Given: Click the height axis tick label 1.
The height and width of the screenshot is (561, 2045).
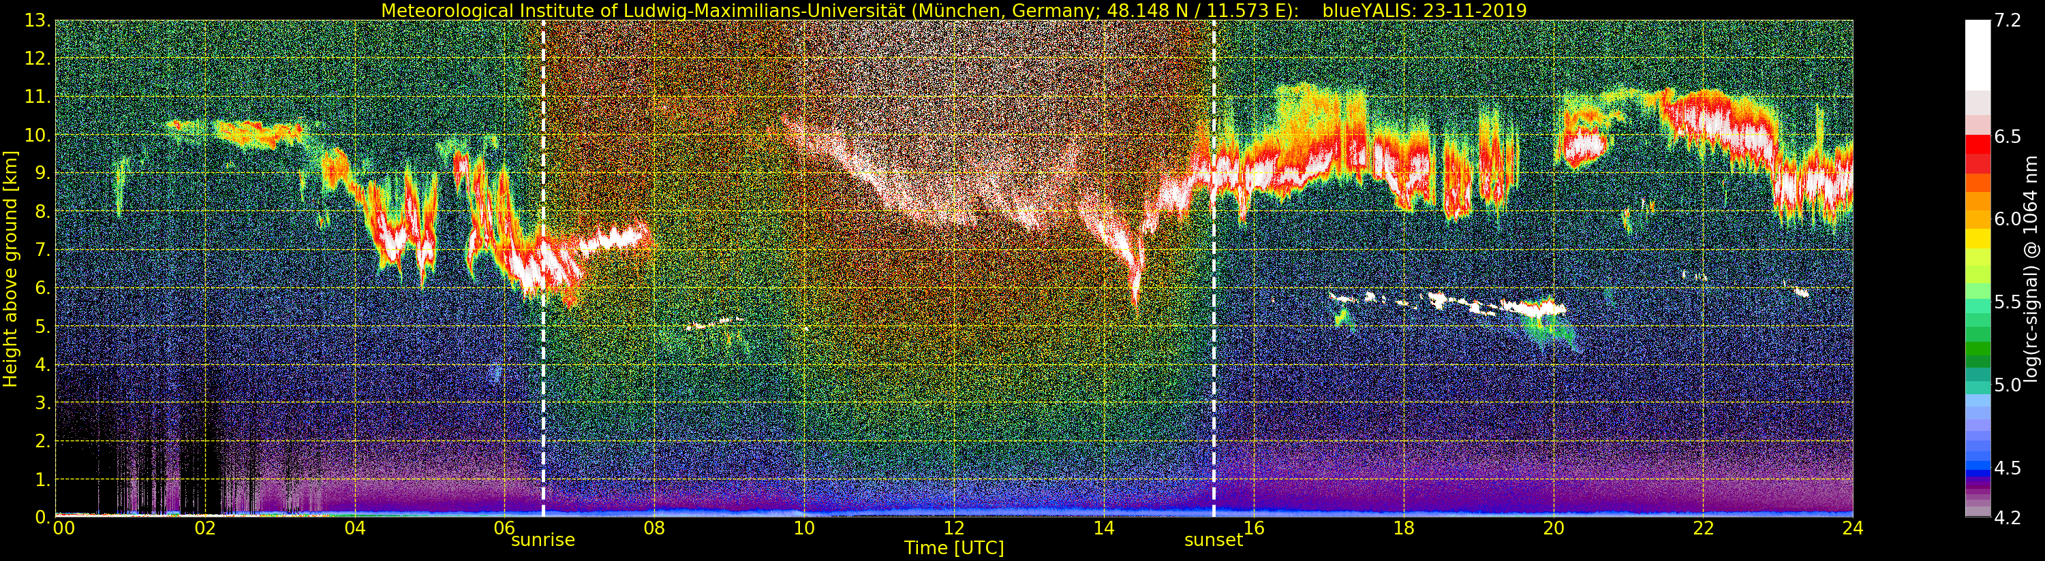Looking at the screenshot, I should (43, 479).
